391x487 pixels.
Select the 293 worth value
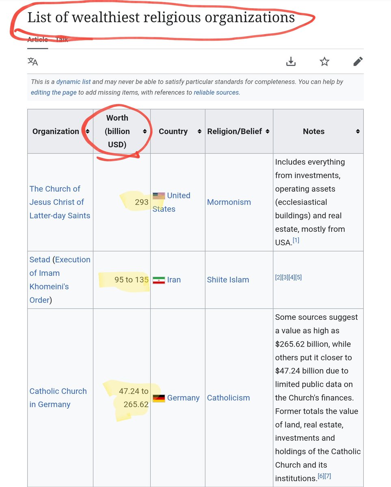click(x=142, y=202)
